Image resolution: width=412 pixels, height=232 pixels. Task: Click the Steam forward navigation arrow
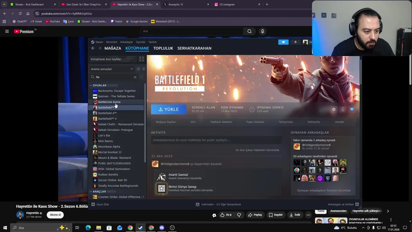[99, 48]
